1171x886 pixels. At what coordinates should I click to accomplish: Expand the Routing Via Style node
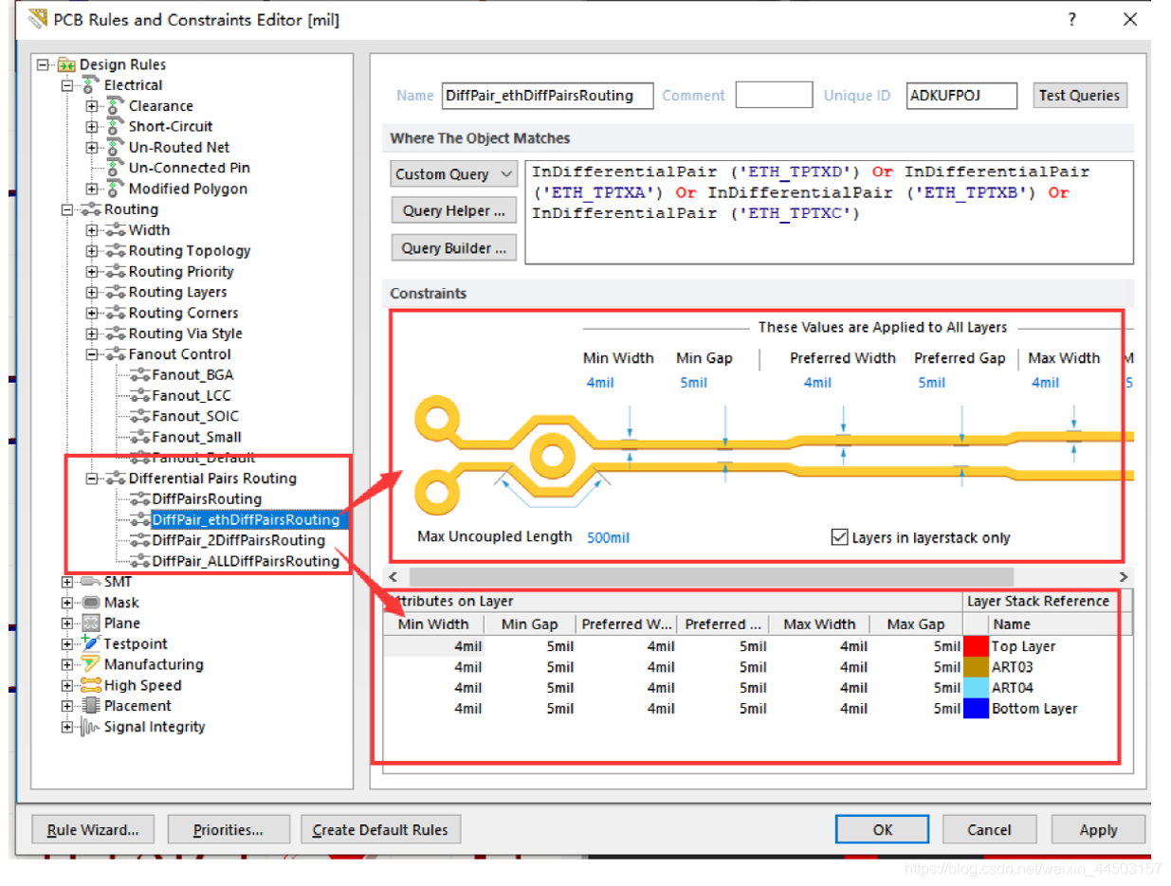pos(92,334)
